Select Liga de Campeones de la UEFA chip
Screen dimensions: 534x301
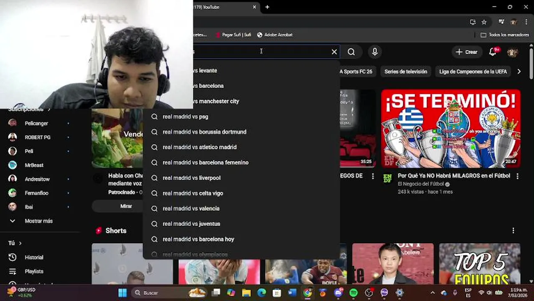tap(473, 71)
